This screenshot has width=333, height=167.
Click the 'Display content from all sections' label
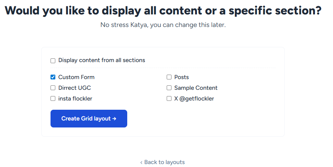click(101, 60)
